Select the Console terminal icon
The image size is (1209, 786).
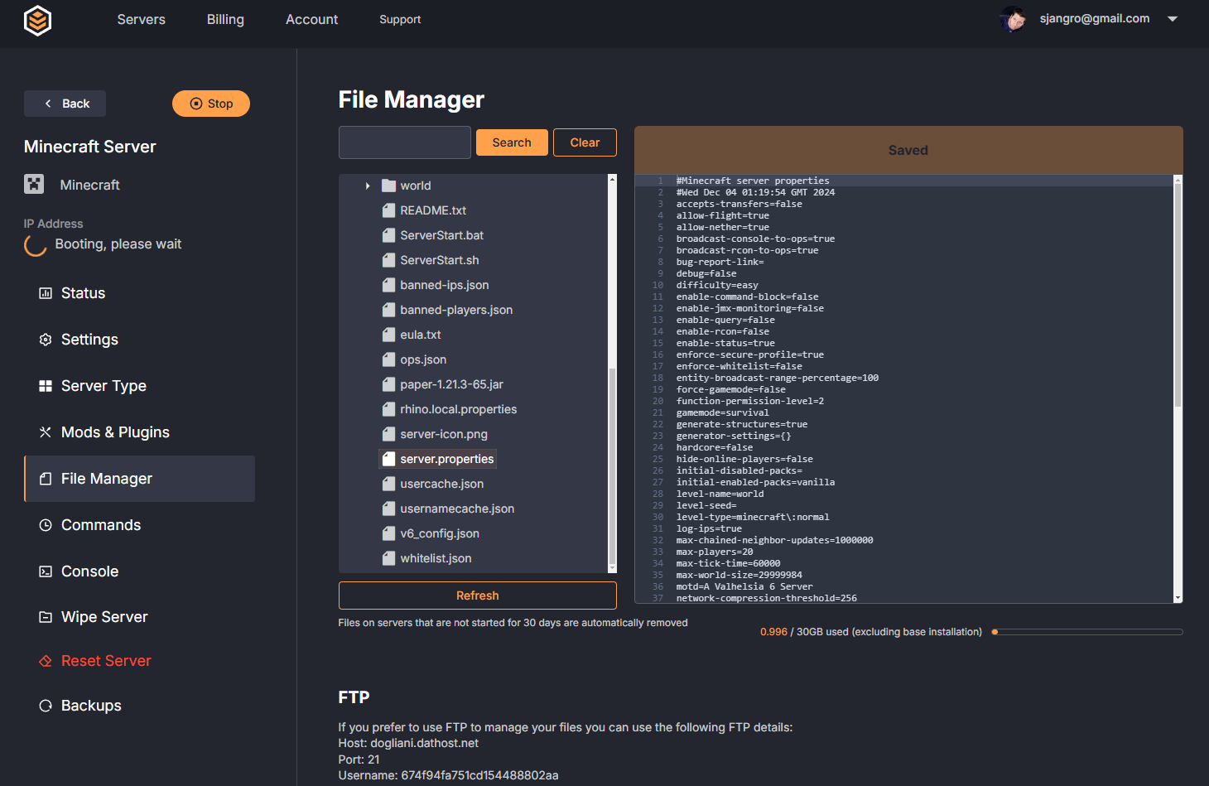[x=45, y=571]
